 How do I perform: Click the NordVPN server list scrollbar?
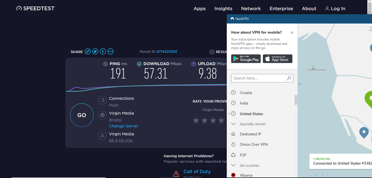296,100
